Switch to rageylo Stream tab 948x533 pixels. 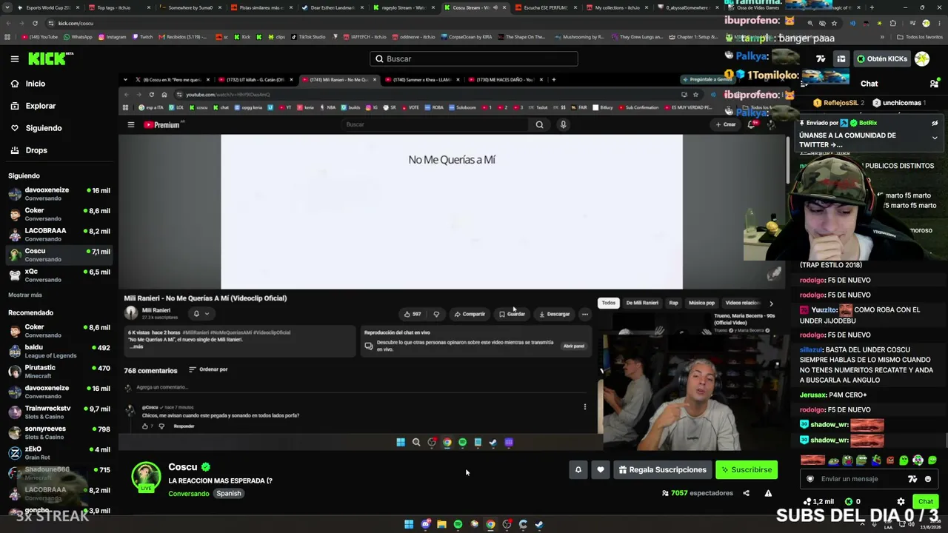coord(404,7)
